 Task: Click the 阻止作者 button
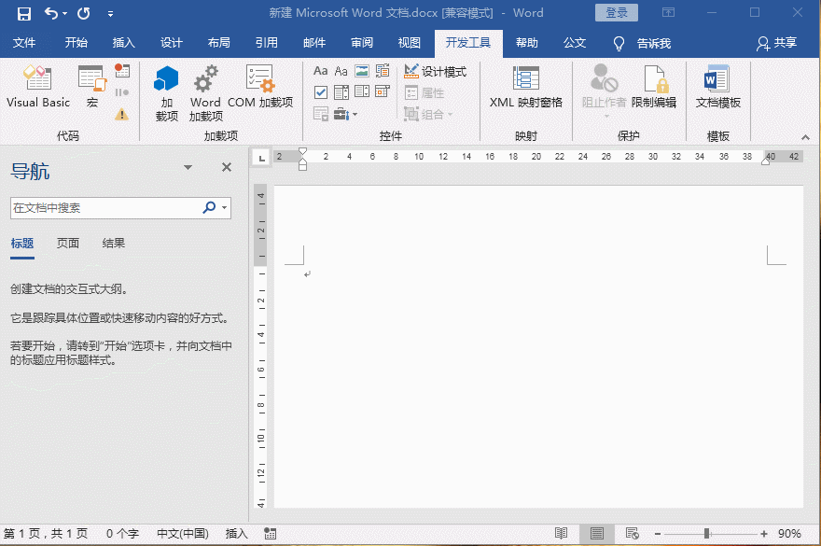(x=604, y=91)
